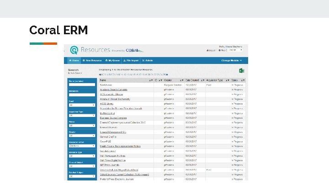
Task: Open Oxford Journals Current Collection resource
Action: click(124, 174)
